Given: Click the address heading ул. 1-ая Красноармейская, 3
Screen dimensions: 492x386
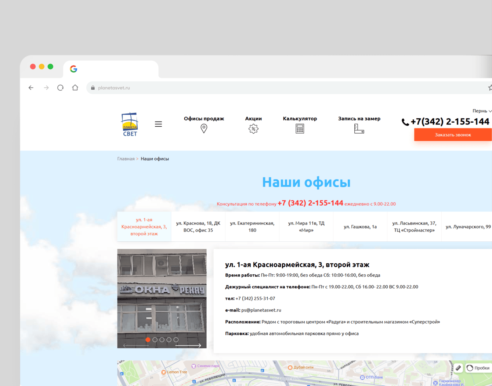Looking at the screenshot, I should click(297, 265).
